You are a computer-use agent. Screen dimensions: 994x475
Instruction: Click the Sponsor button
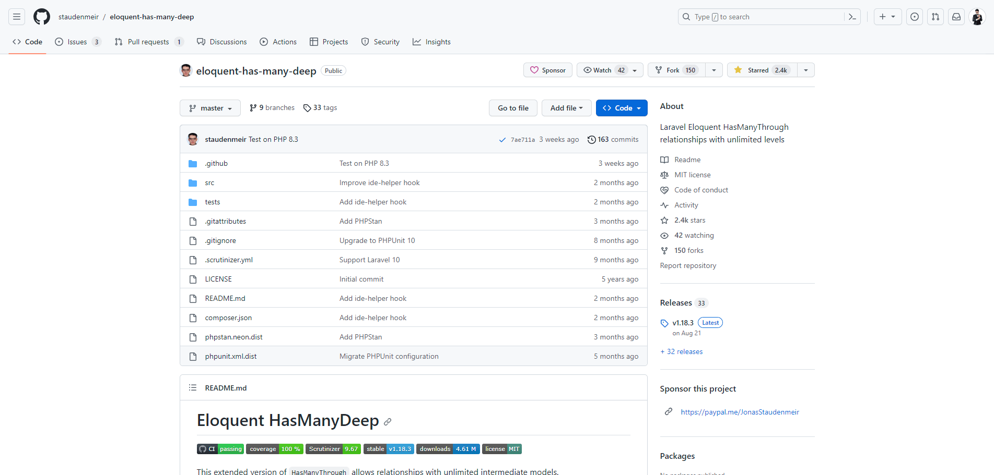pos(548,70)
